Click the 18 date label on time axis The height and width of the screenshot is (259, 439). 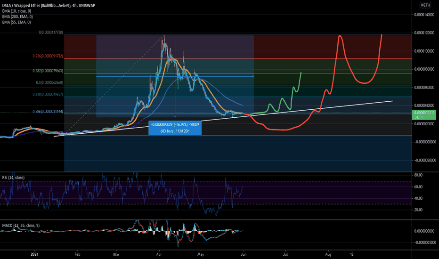click(352, 254)
